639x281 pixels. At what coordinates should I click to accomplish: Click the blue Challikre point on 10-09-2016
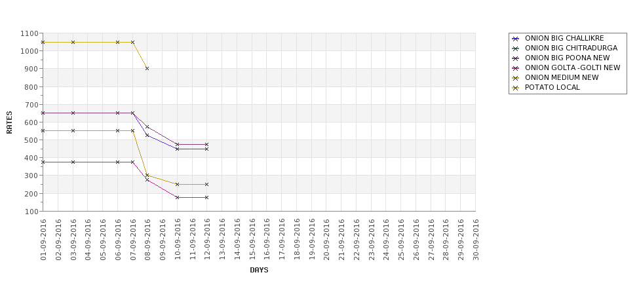point(177,149)
